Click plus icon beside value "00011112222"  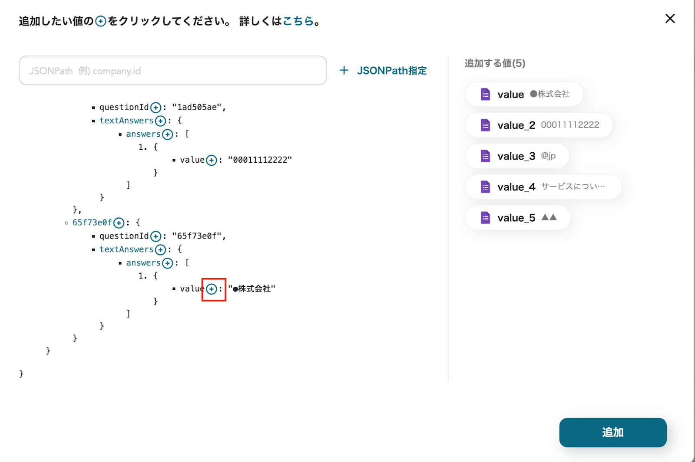click(212, 161)
